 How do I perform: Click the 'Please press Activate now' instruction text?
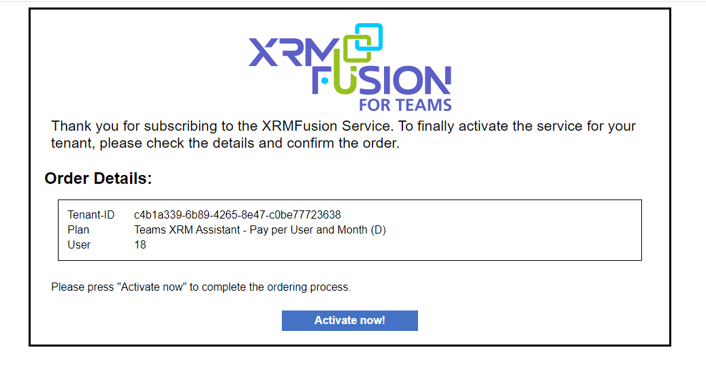tap(201, 287)
